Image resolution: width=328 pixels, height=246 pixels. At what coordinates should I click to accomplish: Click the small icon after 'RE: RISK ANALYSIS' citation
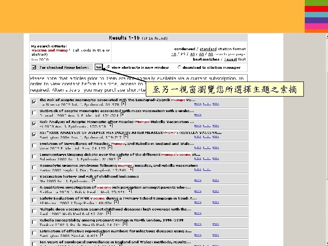click(x=126, y=137)
